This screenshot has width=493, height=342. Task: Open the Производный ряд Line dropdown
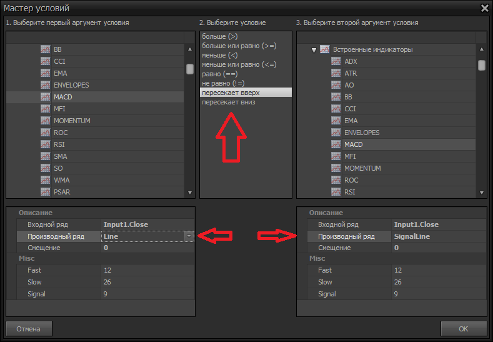189,236
